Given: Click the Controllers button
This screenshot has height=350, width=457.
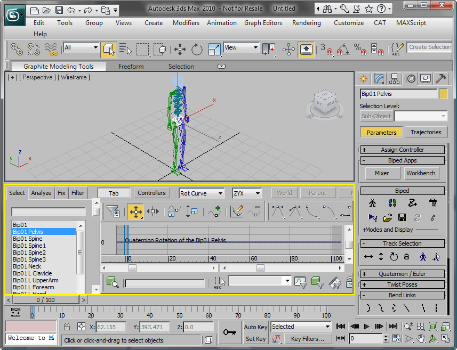Looking at the screenshot, I should coord(151,193).
